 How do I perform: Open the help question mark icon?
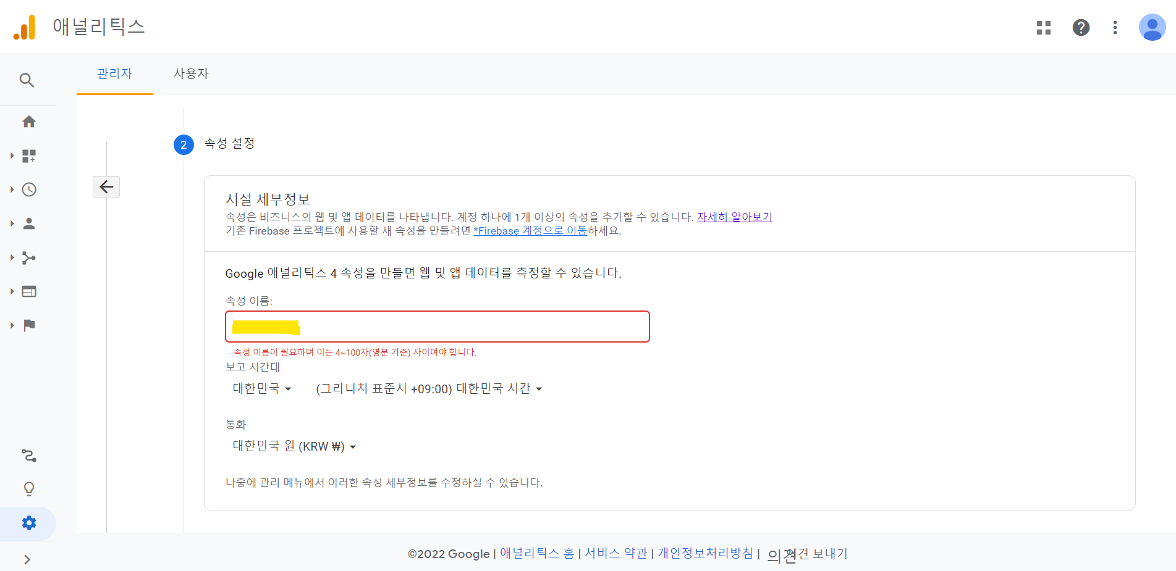click(x=1081, y=28)
